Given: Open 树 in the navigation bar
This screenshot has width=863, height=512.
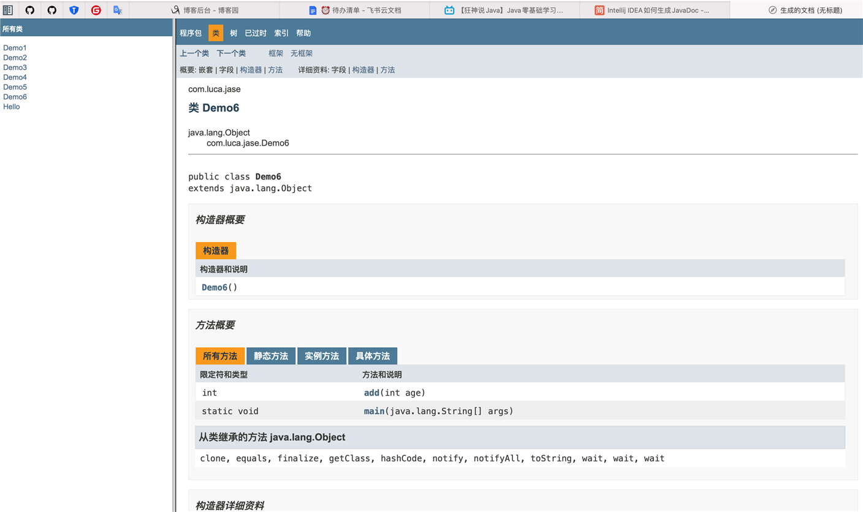Looking at the screenshot, I should (x=234, y=33).
